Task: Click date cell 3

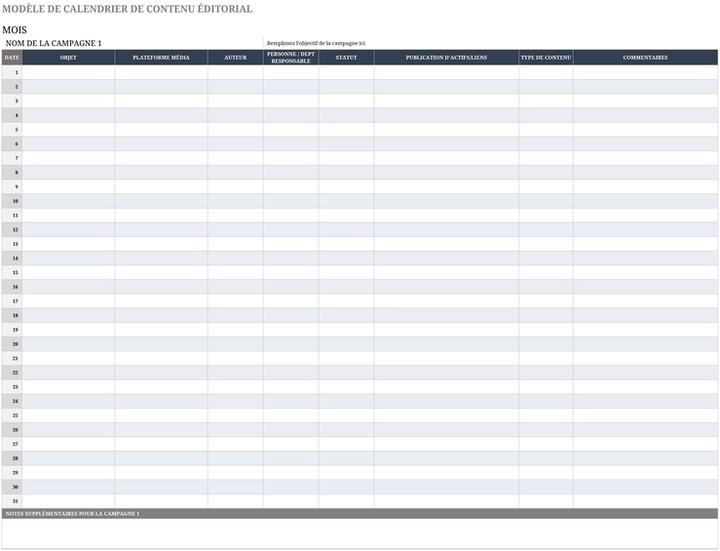Action: (x=12, y=100)
